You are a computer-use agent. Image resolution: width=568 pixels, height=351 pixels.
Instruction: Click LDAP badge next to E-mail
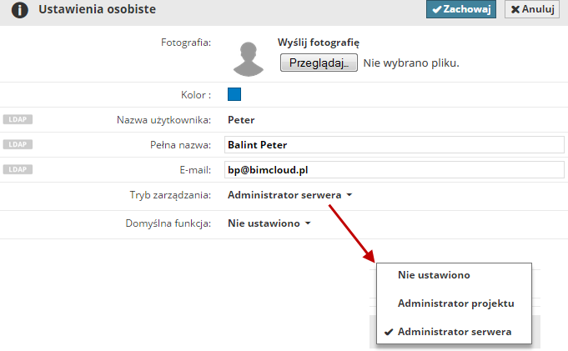(x=18, y=169)
